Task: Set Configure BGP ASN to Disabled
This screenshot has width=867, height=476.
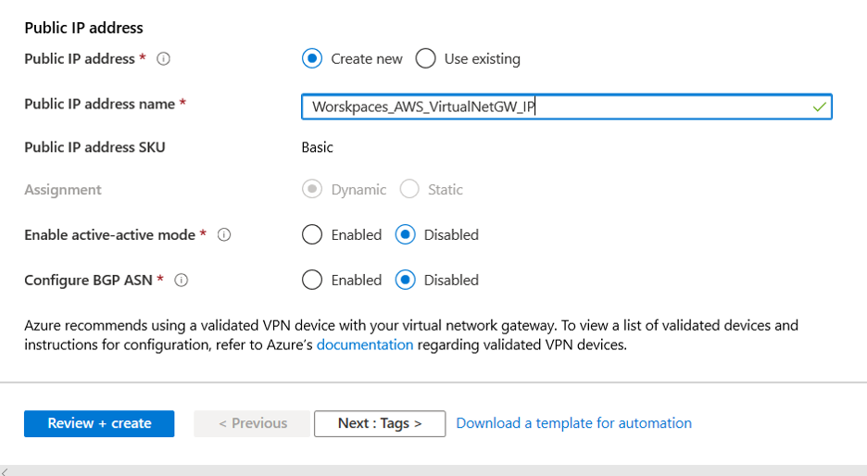Action: point(405,280)
